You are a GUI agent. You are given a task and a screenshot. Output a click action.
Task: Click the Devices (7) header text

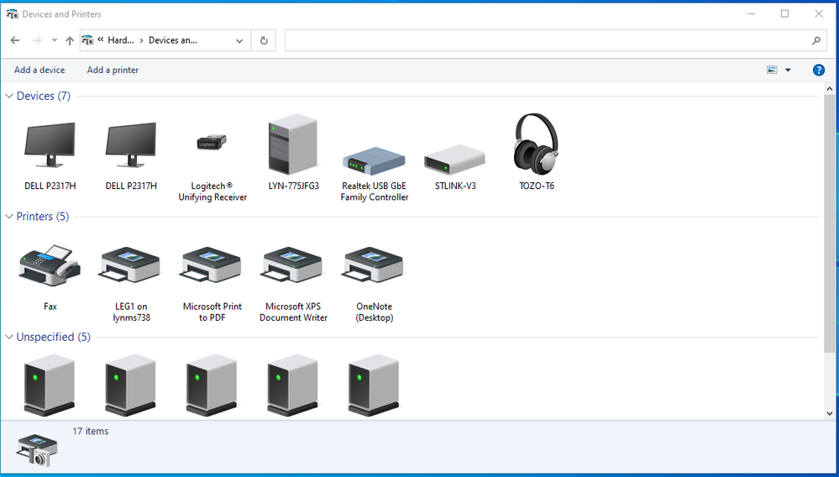click(44, 97)
